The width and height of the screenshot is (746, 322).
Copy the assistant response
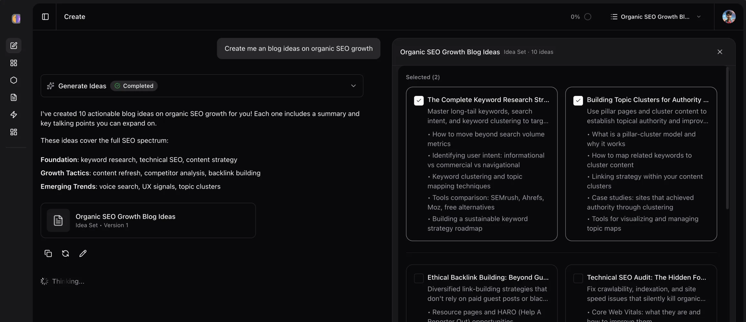pyautogui.click(x=48, y=253)
